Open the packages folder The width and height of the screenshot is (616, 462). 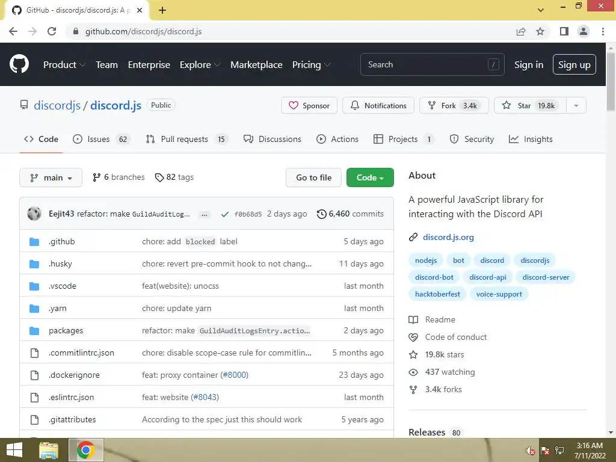point(66,330)
